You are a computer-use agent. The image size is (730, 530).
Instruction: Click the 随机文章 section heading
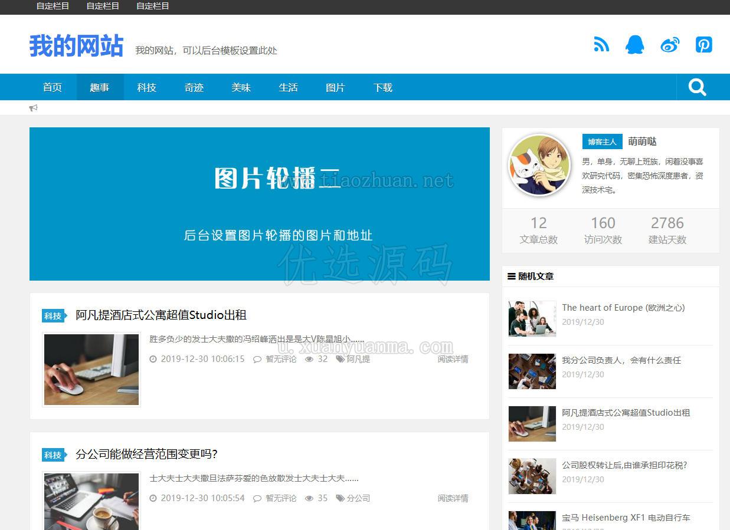[x=536, y=276]
